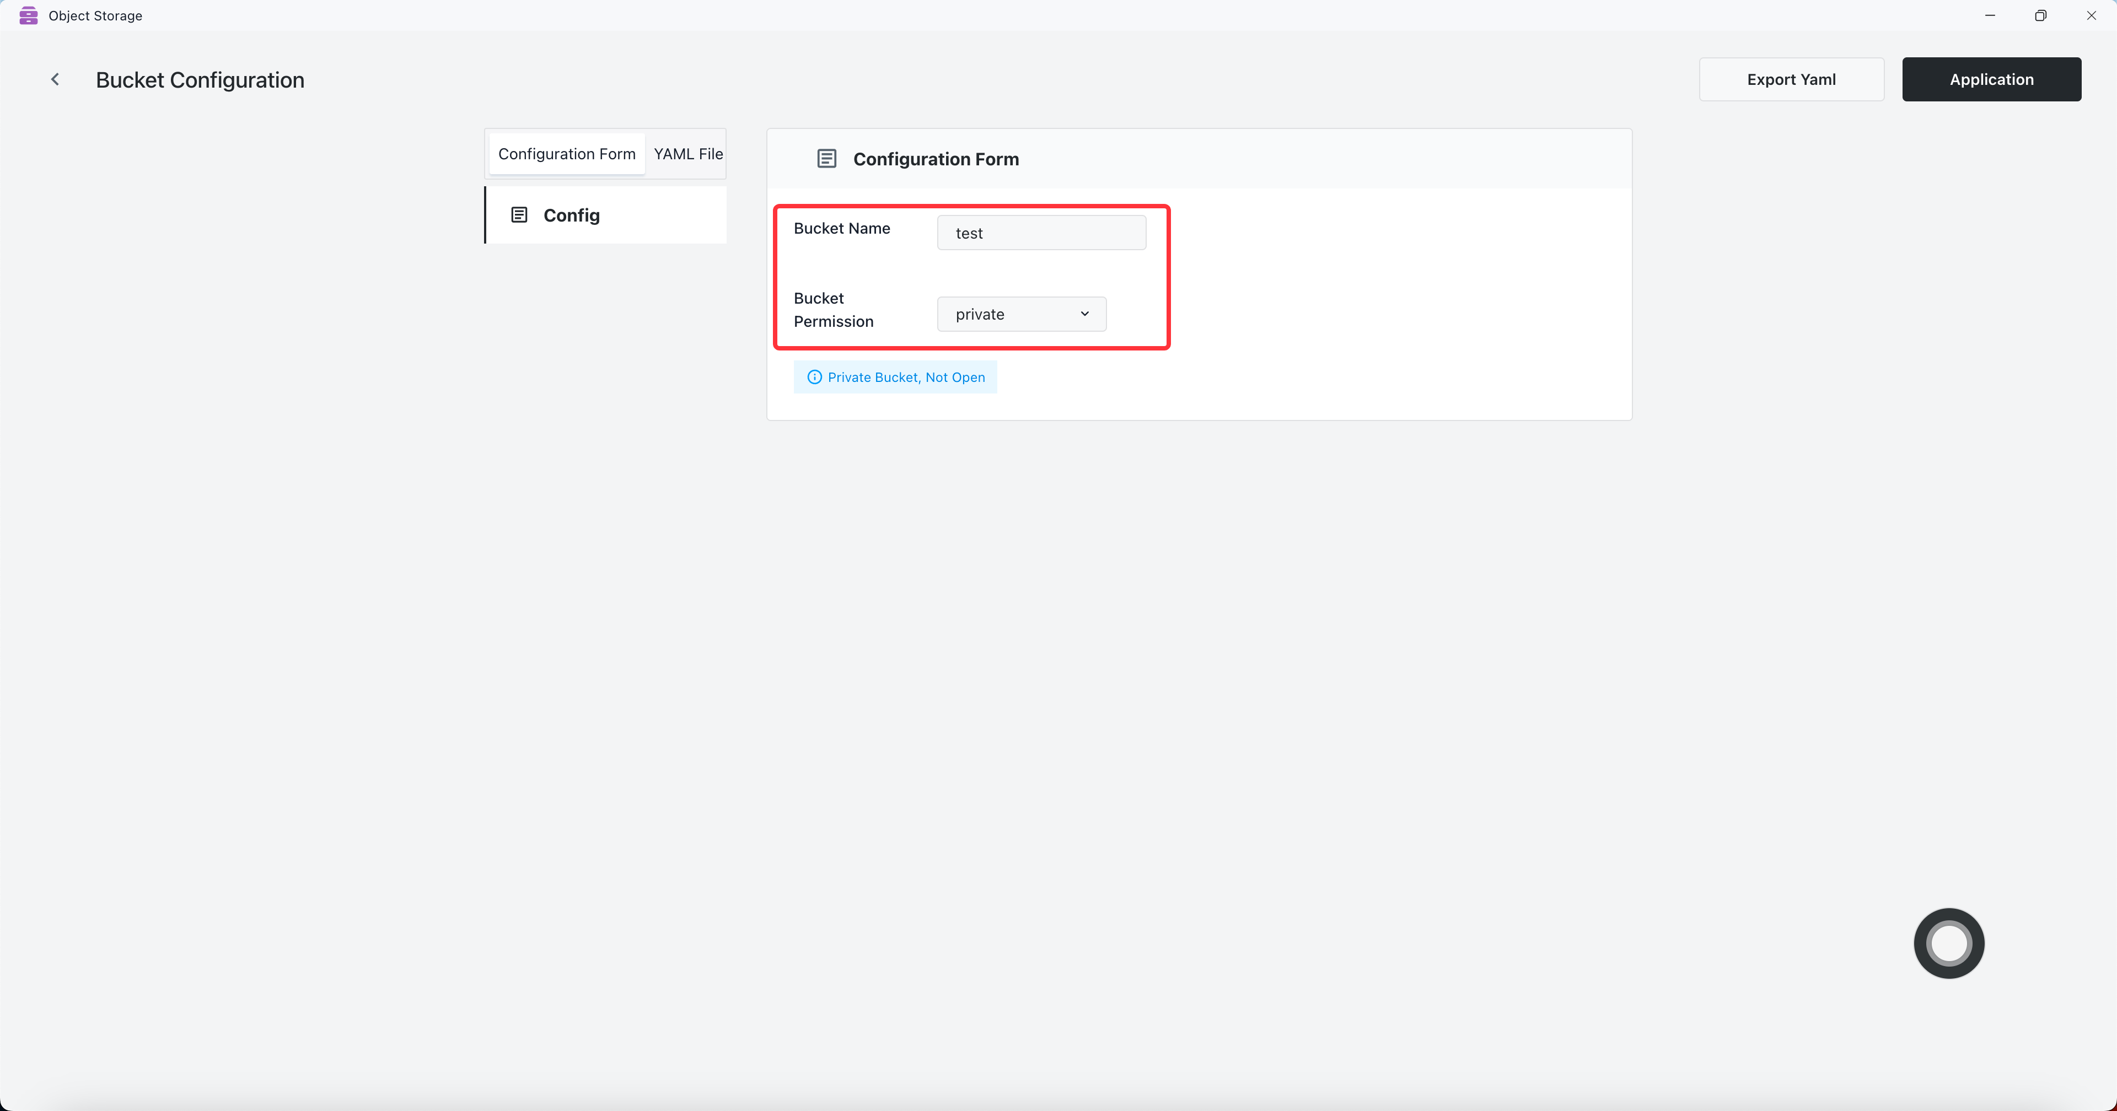Switch to the YAML File tab
This screenshot has height=1111, width=2117.
pos(687,154)
